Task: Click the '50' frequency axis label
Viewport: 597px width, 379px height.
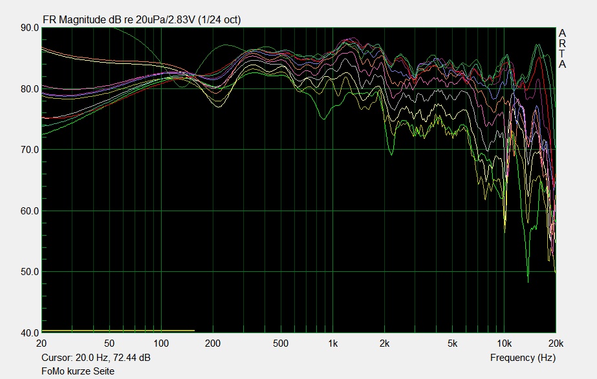Action: [109, 343]
